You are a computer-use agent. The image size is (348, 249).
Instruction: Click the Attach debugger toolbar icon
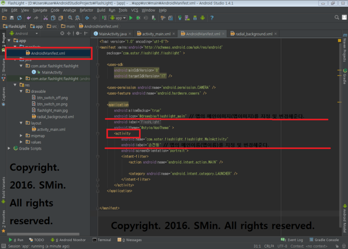pyautogui.click(x=154, y=18)
